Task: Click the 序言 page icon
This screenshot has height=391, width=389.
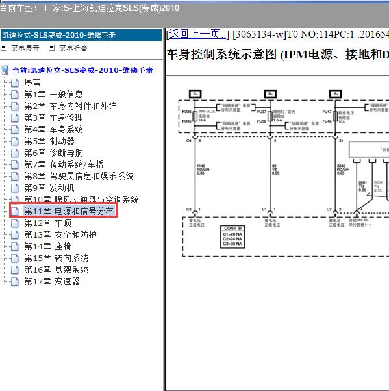Action: (15, 82)
